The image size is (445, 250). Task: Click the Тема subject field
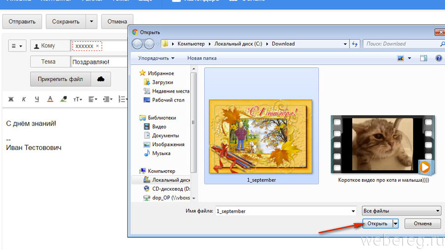[99, 62]
